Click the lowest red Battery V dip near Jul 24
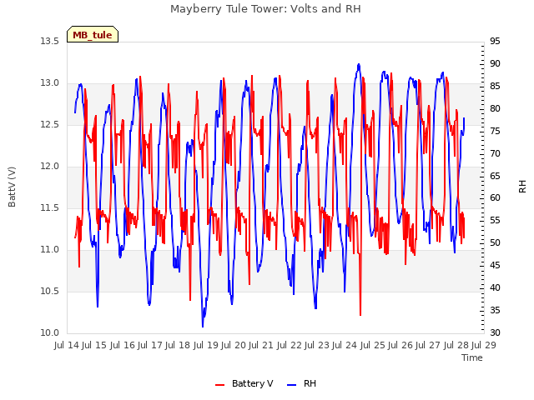 [x=360, y=315]
